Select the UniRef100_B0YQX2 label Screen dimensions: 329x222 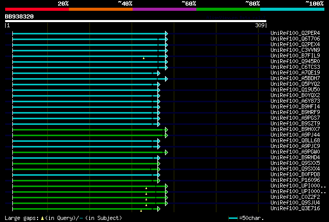point(295,95)
